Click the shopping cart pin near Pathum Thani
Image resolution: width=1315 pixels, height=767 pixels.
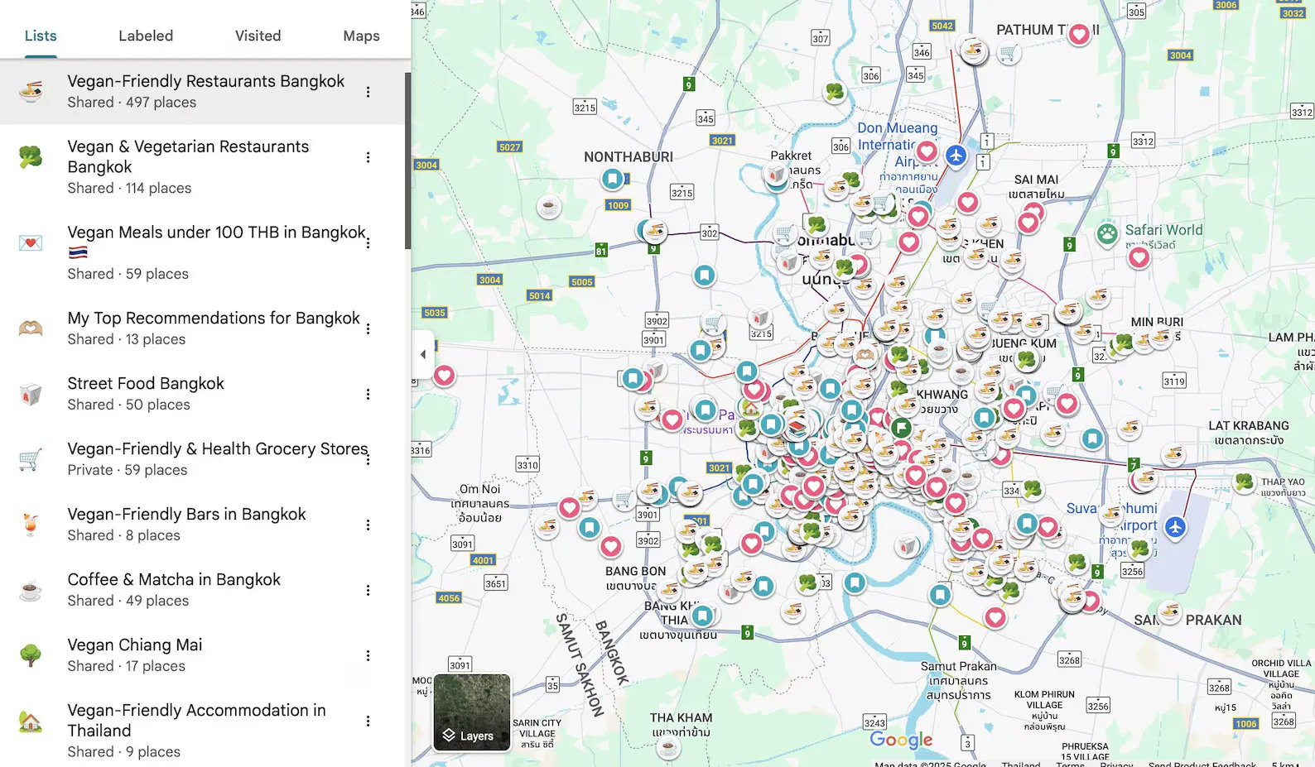[x=1008, y=54]
